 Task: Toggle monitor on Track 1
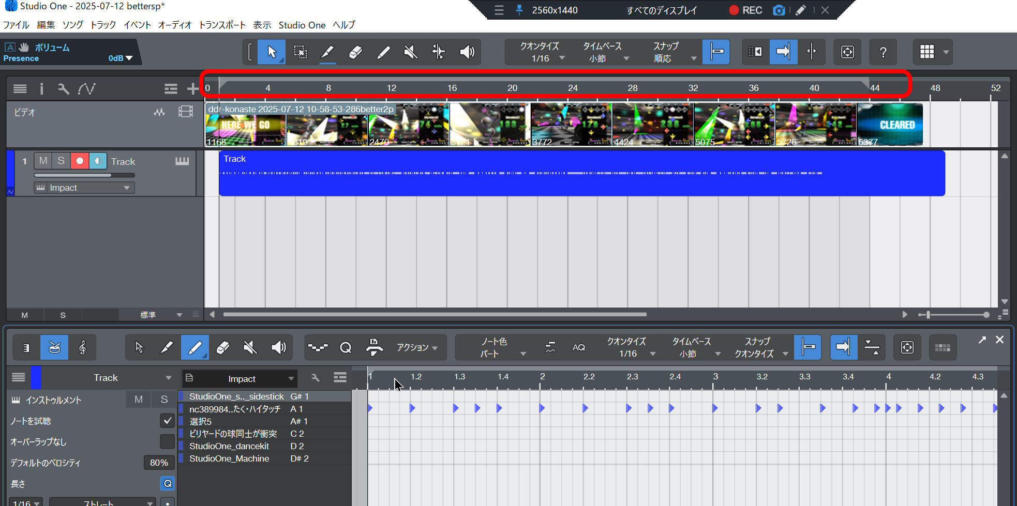(98, 161)
